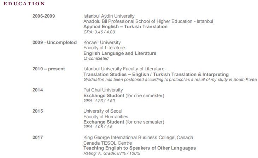Viewport: 258px width, 158px height.
Task: Select English Language and Literature text
Action: tap(120, 53)
